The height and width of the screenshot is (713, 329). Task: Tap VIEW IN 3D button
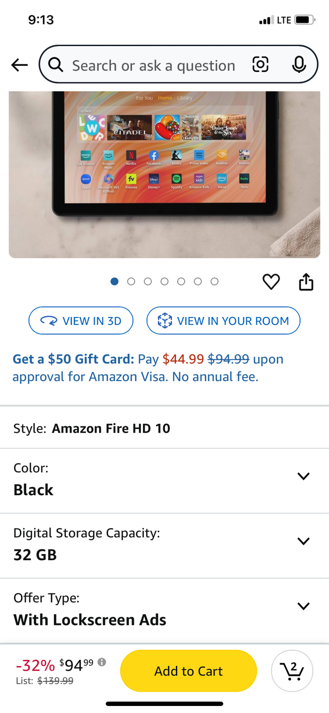81,321
